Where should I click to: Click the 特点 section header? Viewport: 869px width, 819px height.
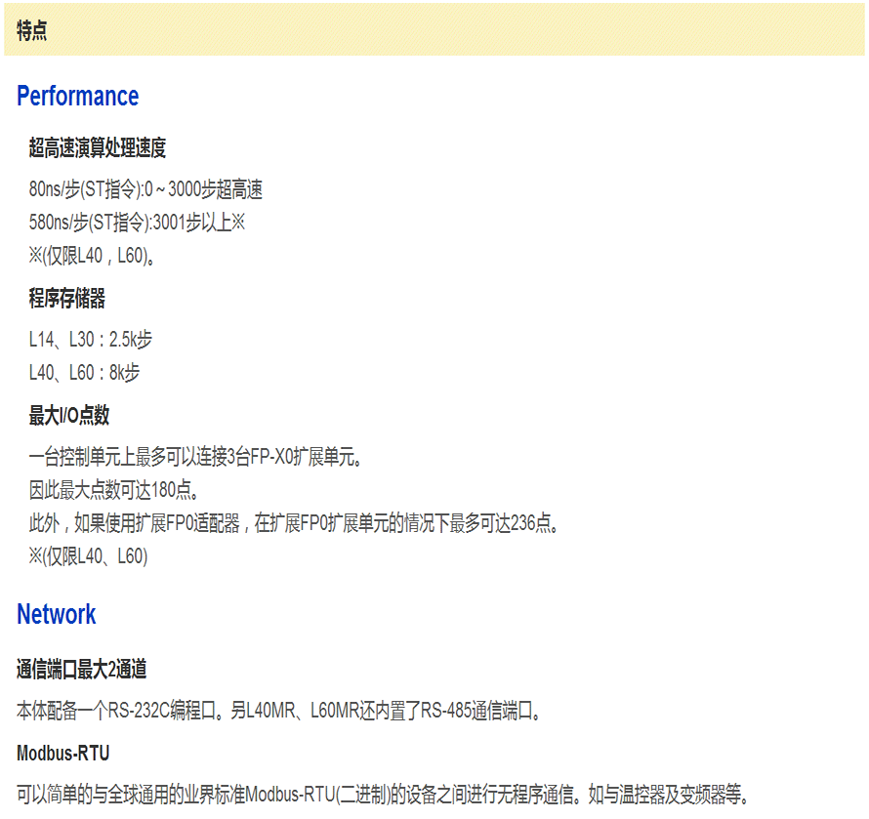(32, 30)
